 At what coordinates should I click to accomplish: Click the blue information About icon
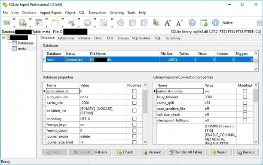coord(216,23)
